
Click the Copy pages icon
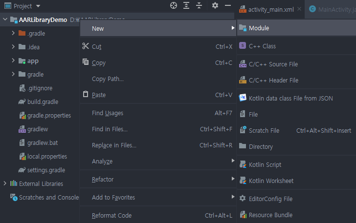coord(86,61)
